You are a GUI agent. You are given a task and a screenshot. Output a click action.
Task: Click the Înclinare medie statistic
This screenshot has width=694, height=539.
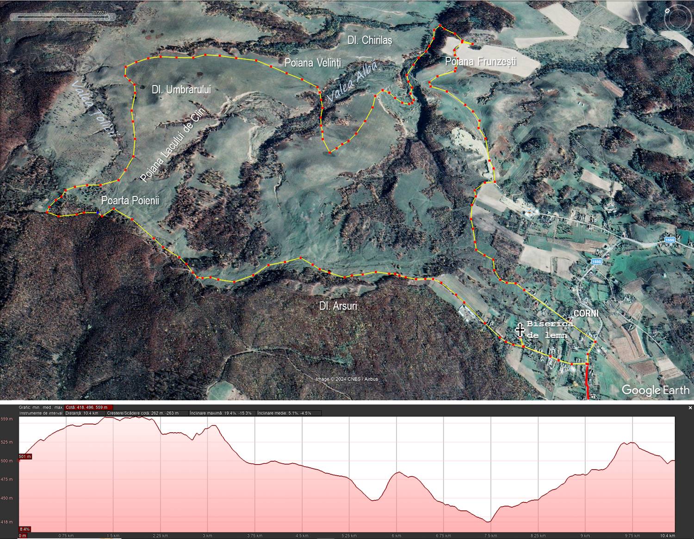[x=284, y=413]
